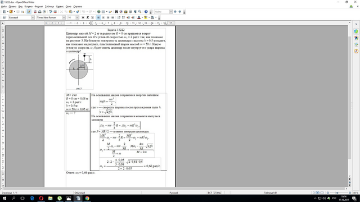Viewport: 360px width, 202px height.
Task: Open the Таблица menu
Action: coord(49,6)
